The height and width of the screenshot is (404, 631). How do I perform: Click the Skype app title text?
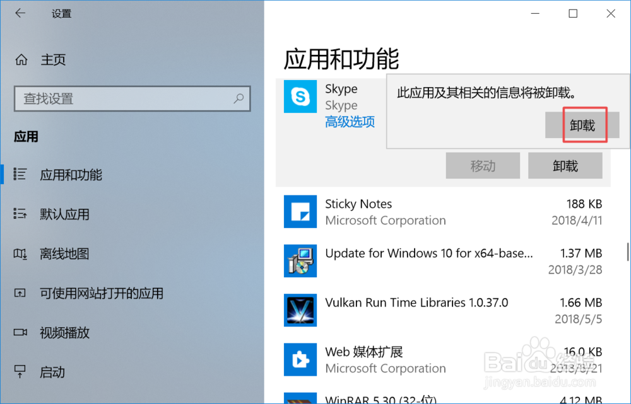click(341, 88)
